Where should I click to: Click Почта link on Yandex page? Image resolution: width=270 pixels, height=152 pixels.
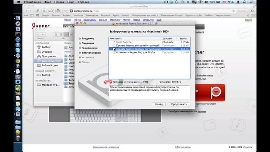pyautogui.click(x=77, y=20)
